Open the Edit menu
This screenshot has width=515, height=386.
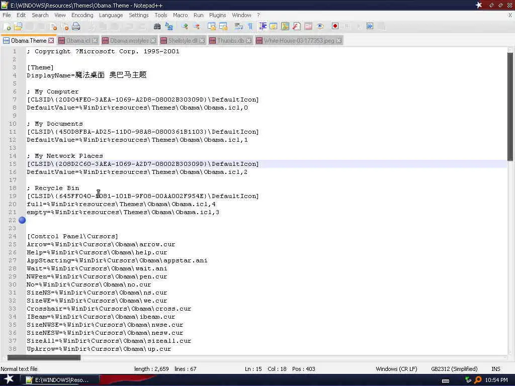coord(21,15)
